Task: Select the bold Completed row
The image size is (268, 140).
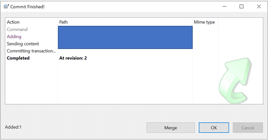Action: pos(18,58)
